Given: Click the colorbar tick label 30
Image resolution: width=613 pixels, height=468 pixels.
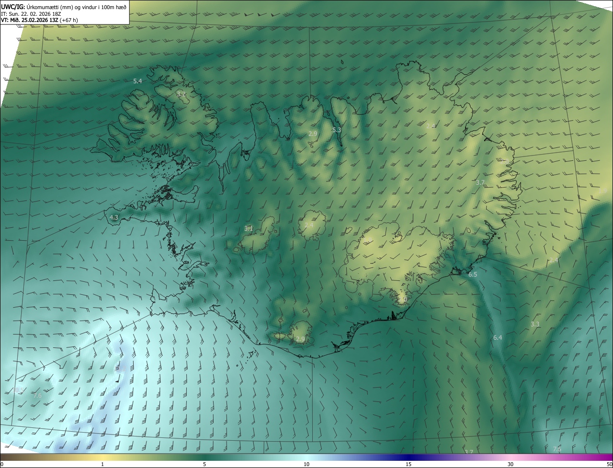Looking at the screenshot, I should click(511, 465).
